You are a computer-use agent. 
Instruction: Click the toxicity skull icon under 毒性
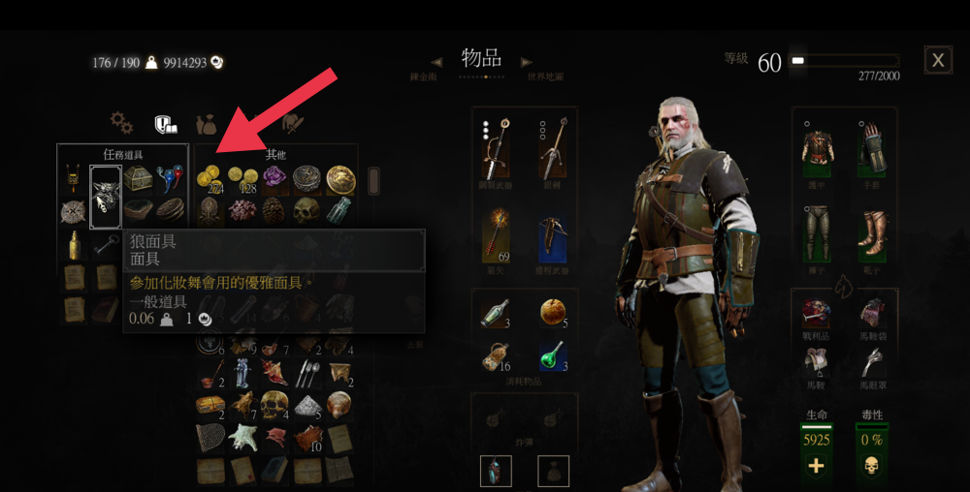pos(872,465)
